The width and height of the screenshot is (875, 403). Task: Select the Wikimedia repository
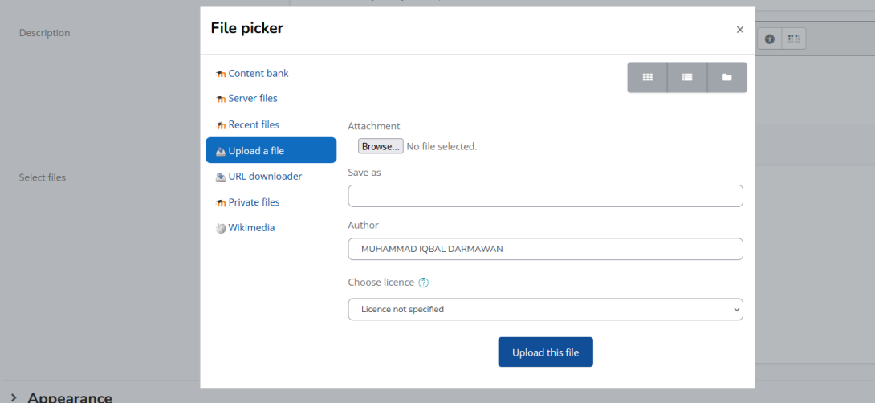coord(250,227)
